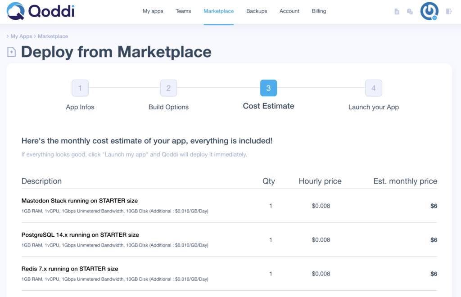Jump to step 2 Build Options
The width and height of the screenshot is (461, 297).
click(168, 88)
